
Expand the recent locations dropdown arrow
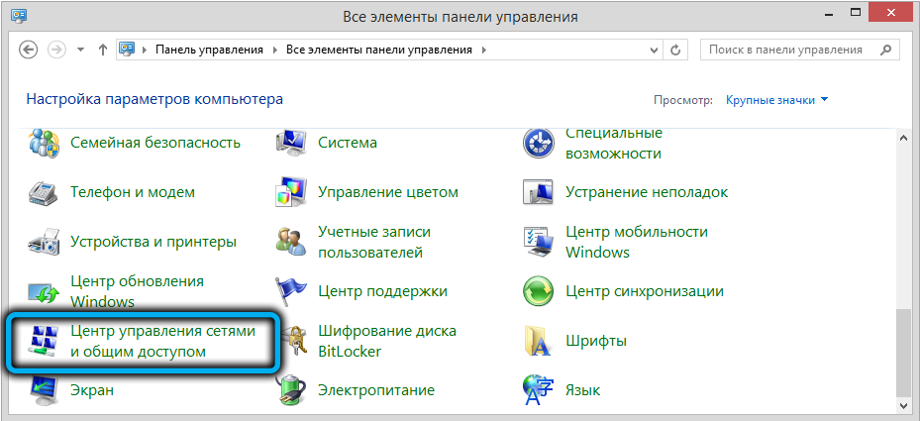81,50
